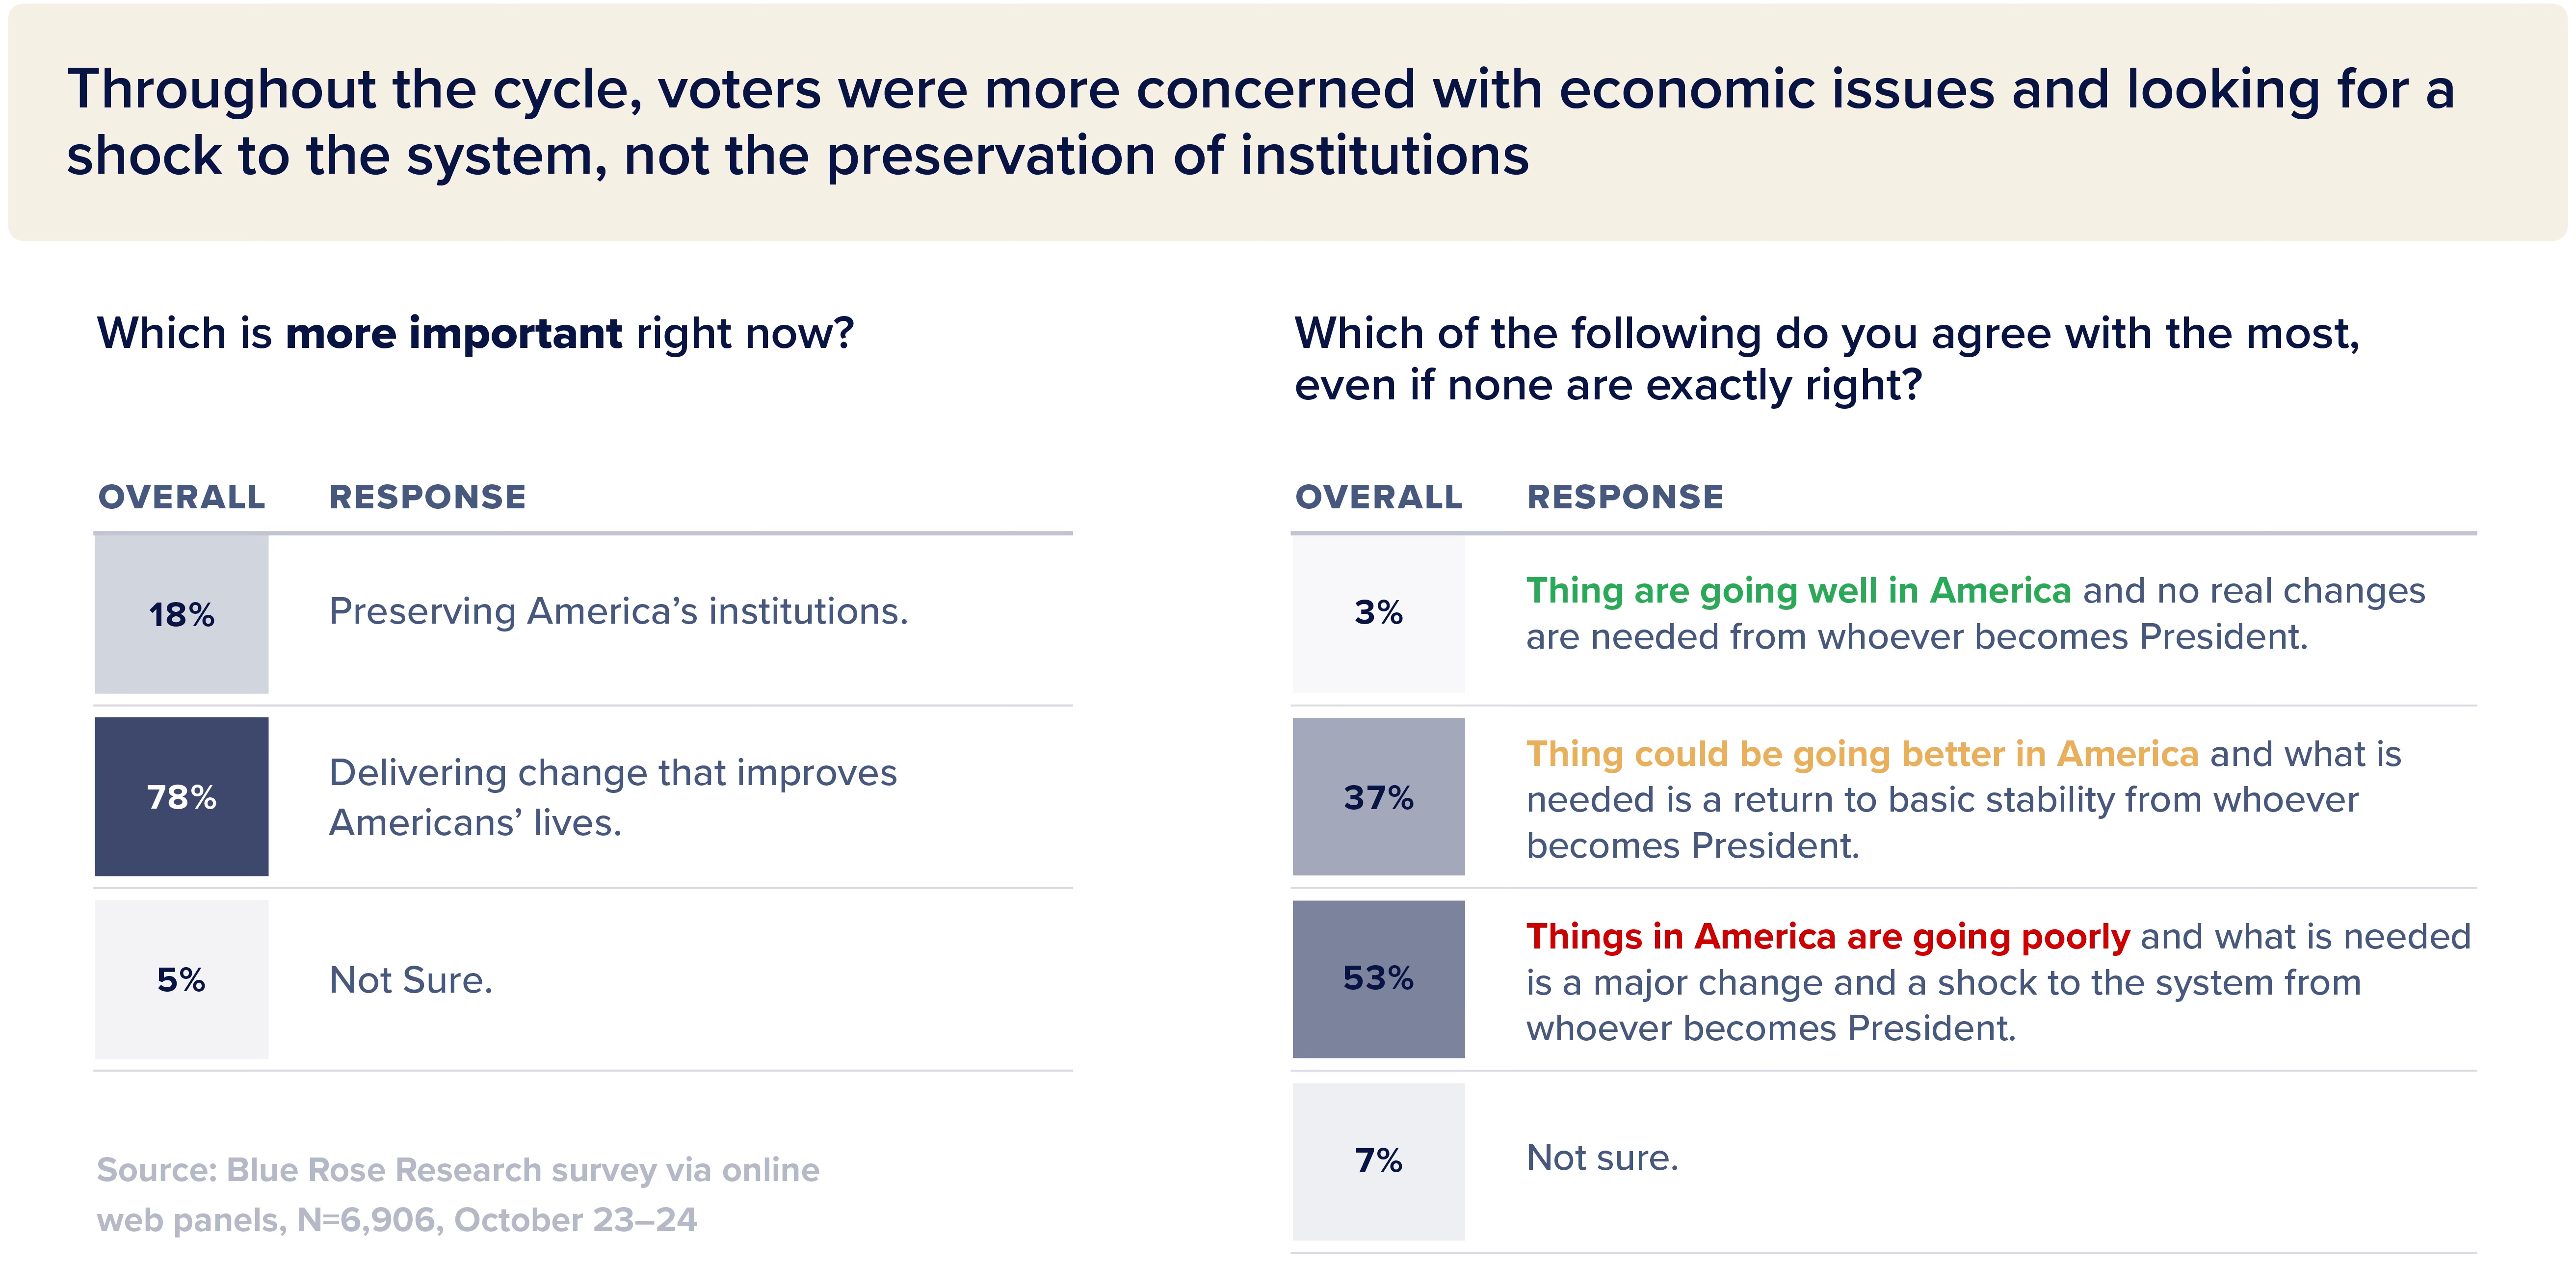Click the left table OVERALL column header
The width and height of the screenshot is (2576, 1263).
coord(182,497)
